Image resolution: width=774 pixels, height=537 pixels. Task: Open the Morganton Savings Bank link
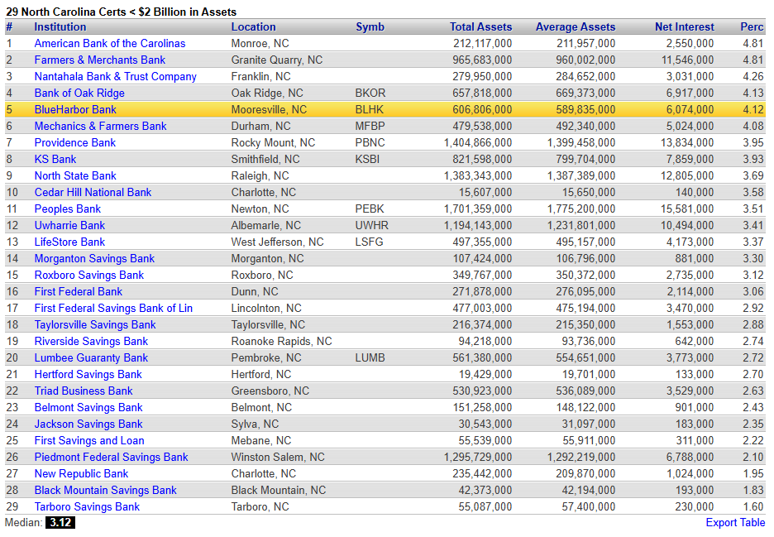(94, 258)
